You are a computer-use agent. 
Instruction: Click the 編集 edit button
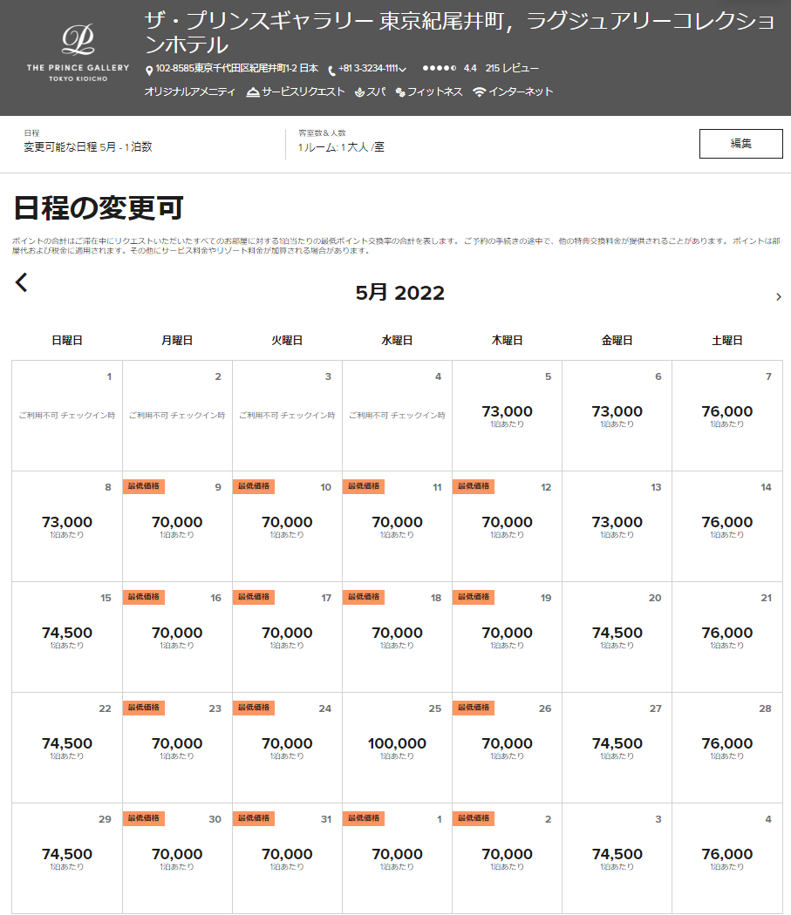[x=740, y=144]
